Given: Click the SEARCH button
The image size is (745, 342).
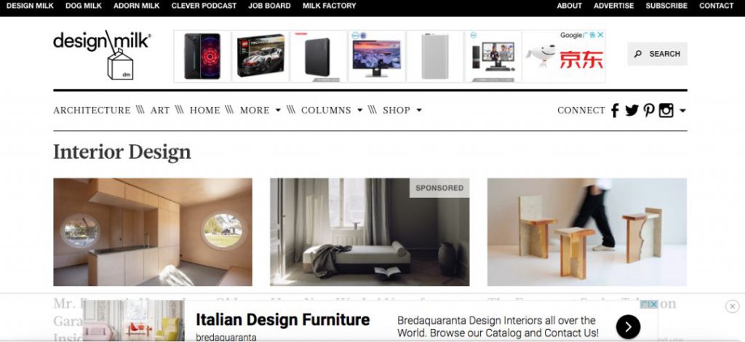Looking at the screenshot, I should coord(657,54).
